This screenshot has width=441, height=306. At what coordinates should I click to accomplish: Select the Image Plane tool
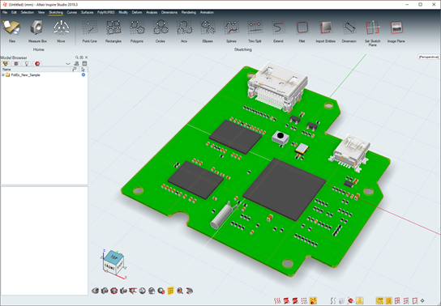[x=396, y=31]
